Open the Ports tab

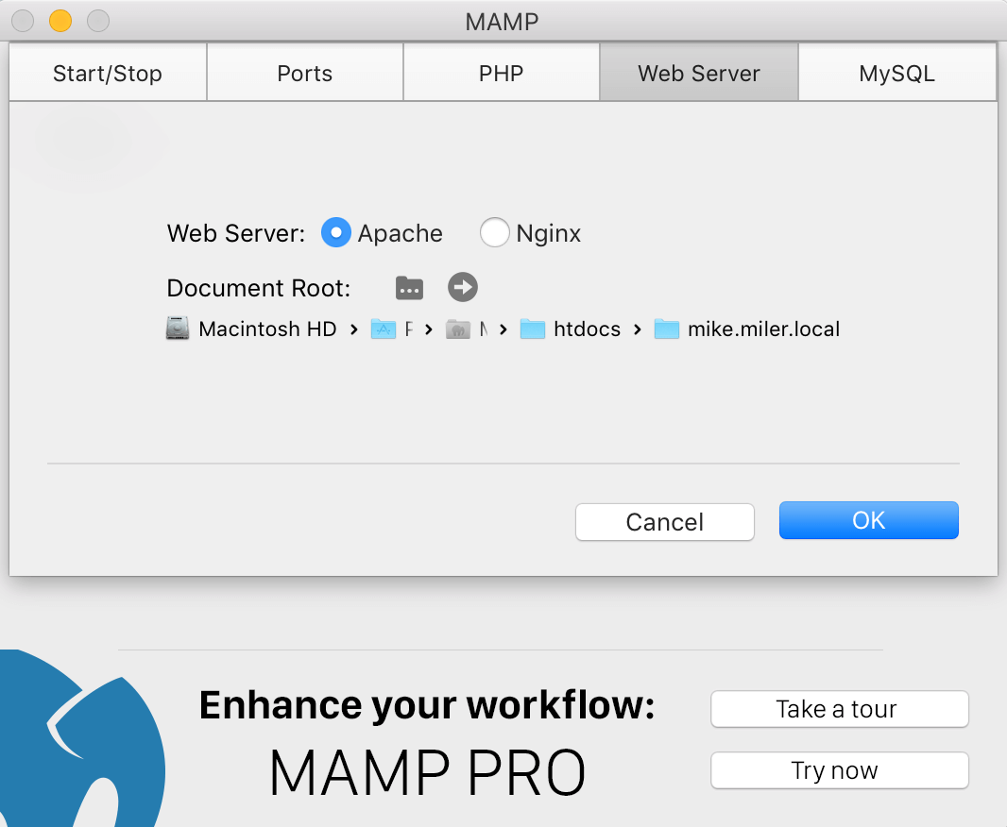(x=305, y=74)
